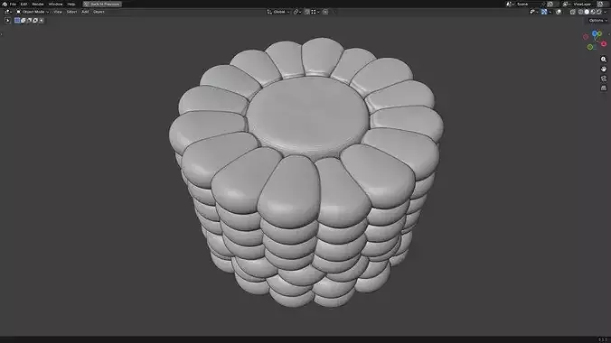Open the viewport Select menu
Image resolution: width=611 pixels, height=343 pixels.
tap(71, 12)
